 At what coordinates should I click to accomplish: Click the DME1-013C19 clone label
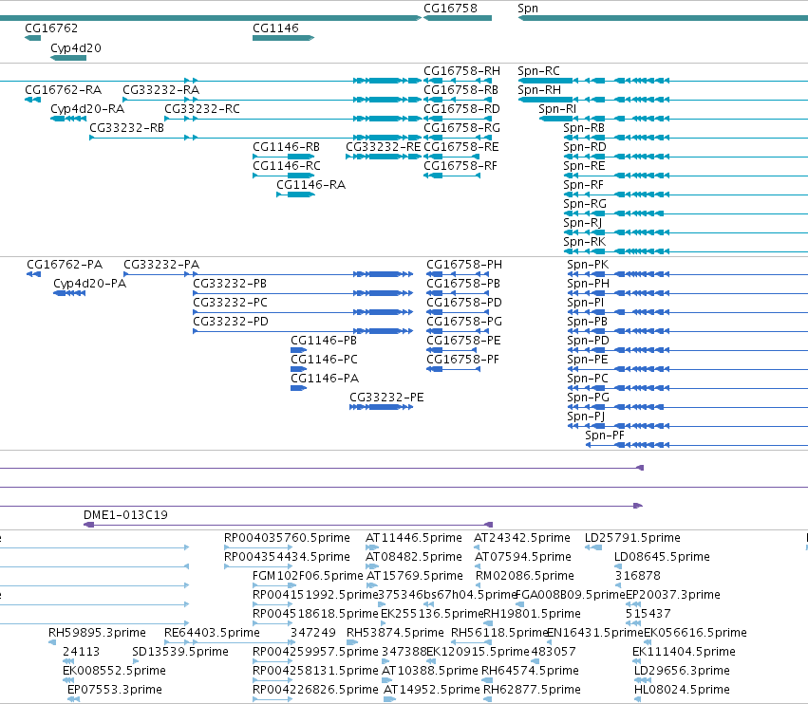pos(125,514)
